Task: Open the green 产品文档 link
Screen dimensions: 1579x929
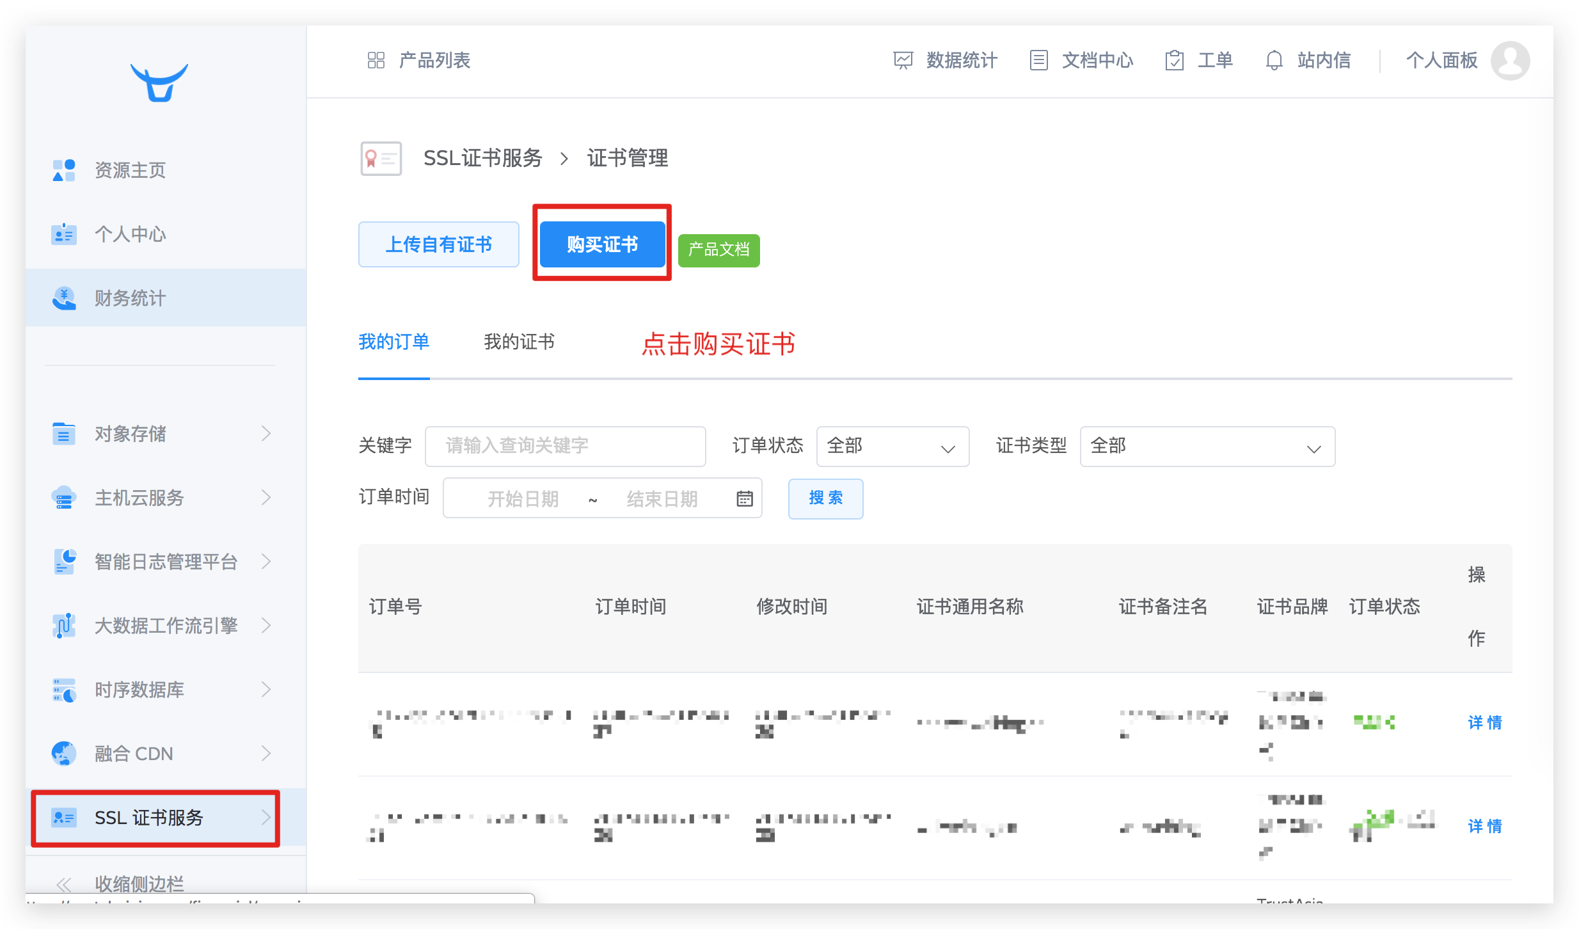Action: (x=718, y=250)
